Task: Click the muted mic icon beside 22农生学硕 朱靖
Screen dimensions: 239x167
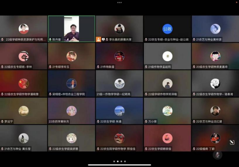Action: click(x=98, y=122)
